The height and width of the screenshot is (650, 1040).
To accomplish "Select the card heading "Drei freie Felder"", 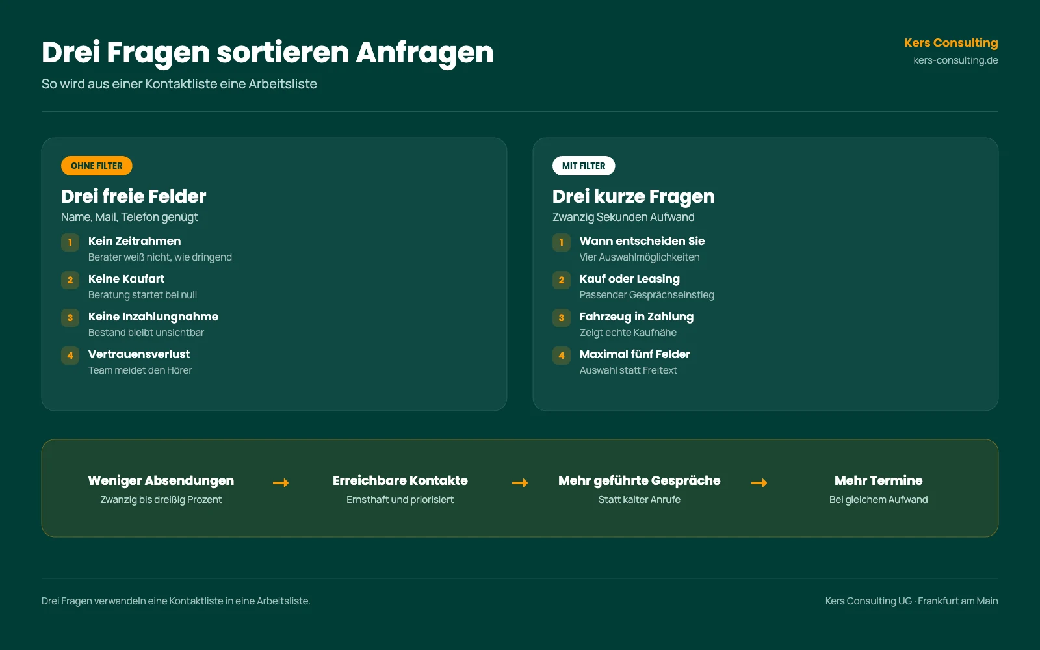I will [134, 196].
